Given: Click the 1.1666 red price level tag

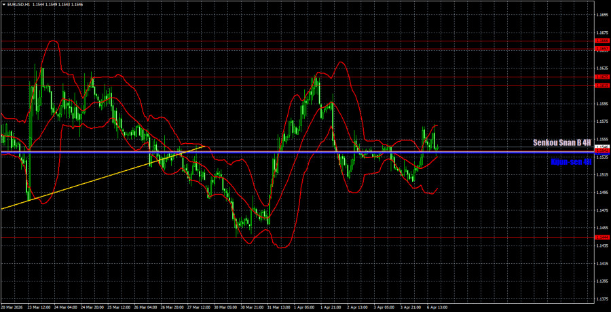Looking at the screenshot, I should pos(602,41).
